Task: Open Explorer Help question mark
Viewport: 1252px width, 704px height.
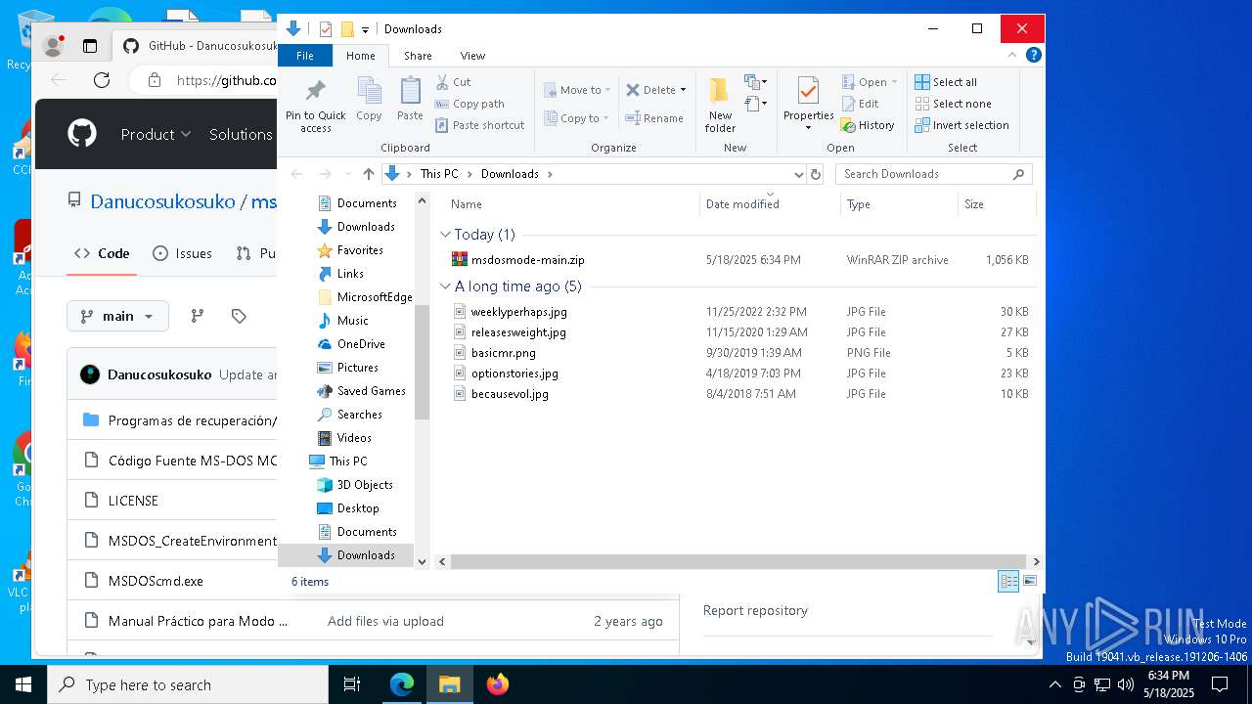Action: (x=1033, y=56)
